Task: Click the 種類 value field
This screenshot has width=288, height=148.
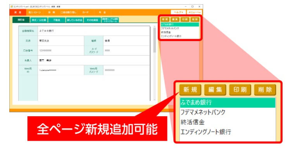Action: click(126, 41)
